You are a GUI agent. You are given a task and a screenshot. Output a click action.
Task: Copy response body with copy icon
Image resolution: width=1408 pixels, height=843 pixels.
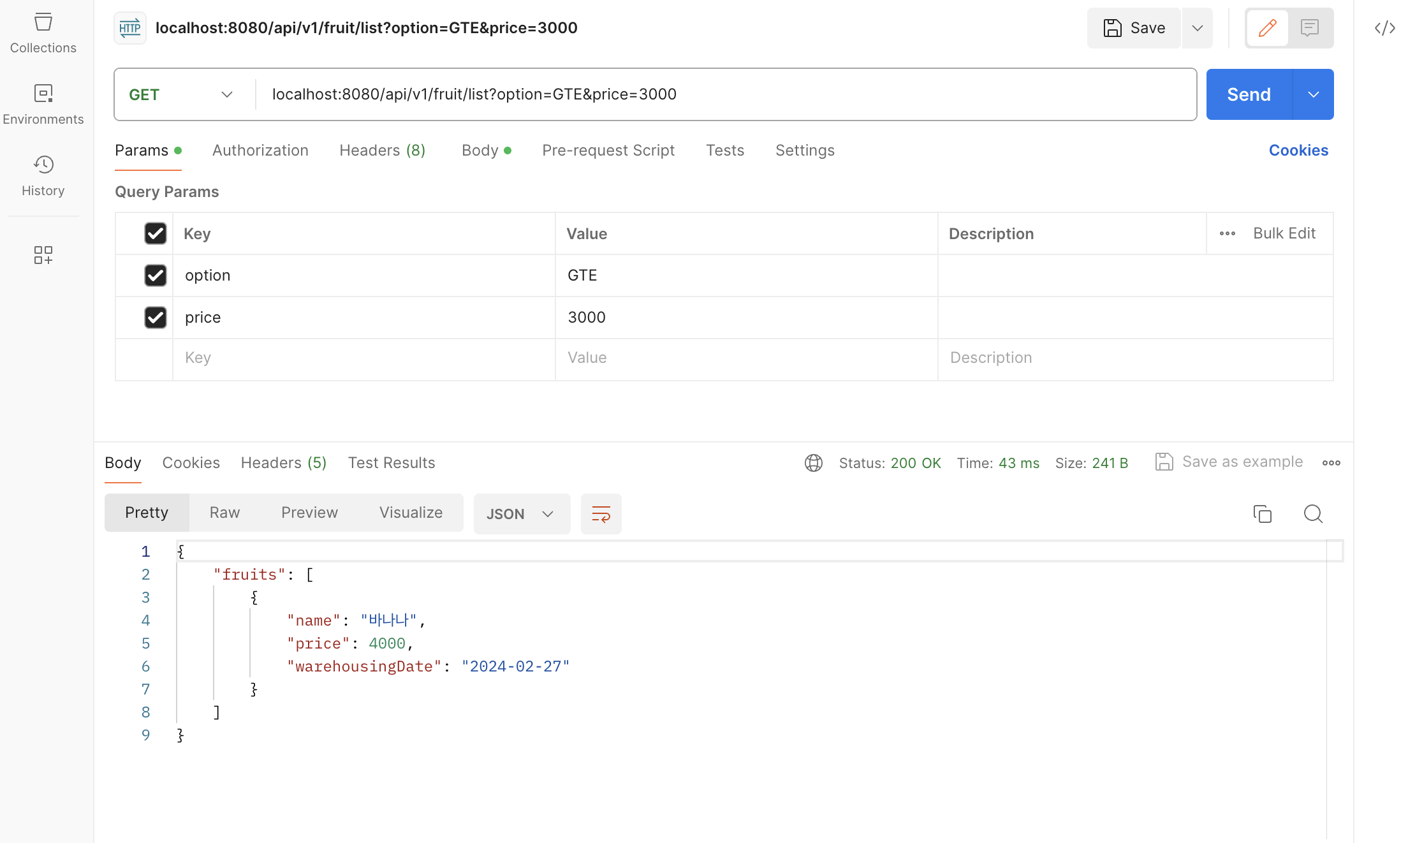[1262, 514]
